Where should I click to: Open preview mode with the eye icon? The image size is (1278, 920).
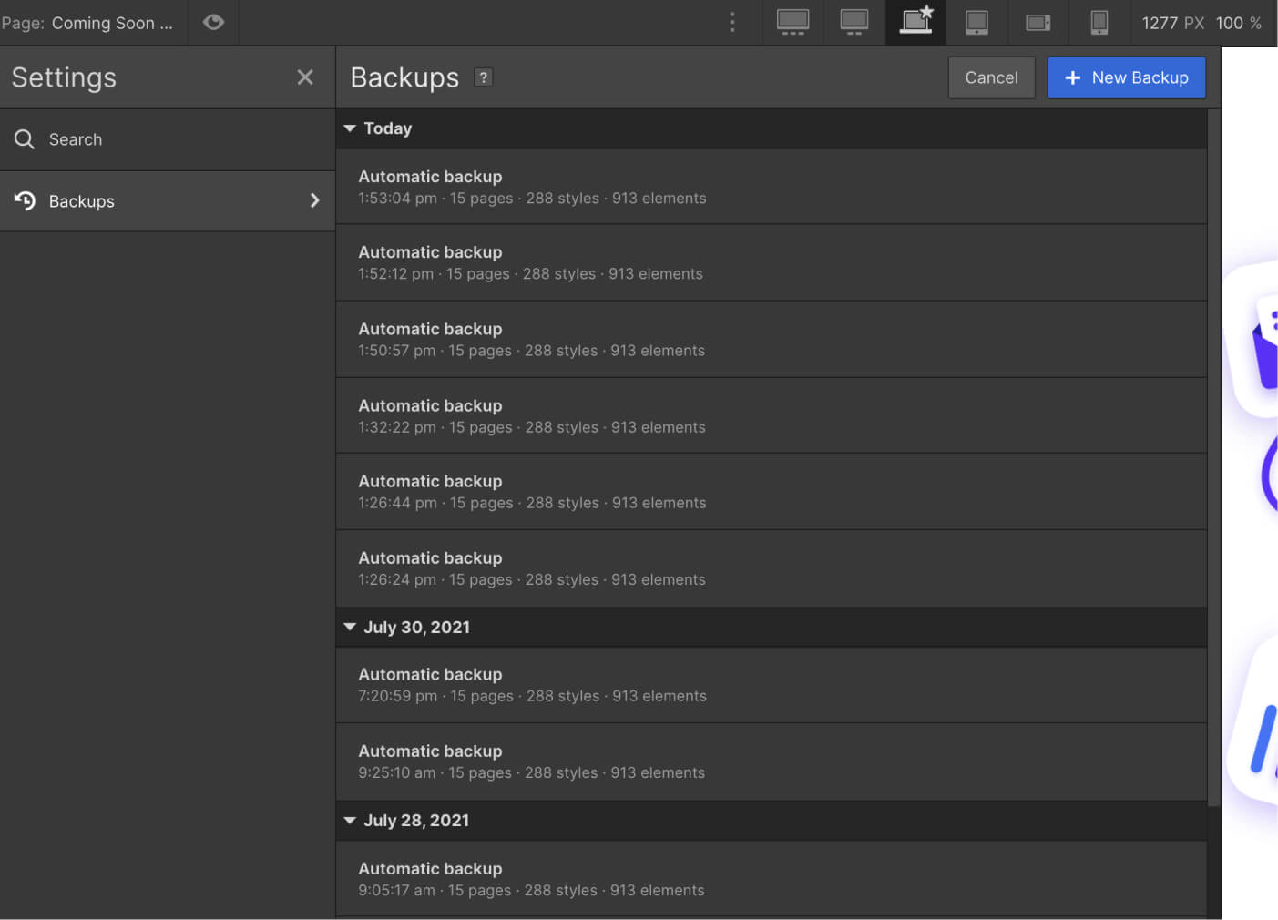[213, 23]
